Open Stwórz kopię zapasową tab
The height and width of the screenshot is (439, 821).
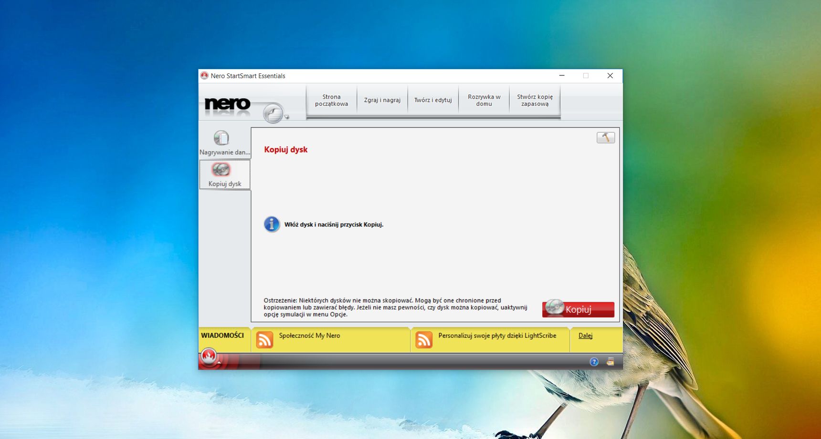coord(535,100)
